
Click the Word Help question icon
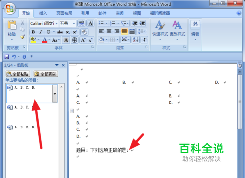(239, 13)
